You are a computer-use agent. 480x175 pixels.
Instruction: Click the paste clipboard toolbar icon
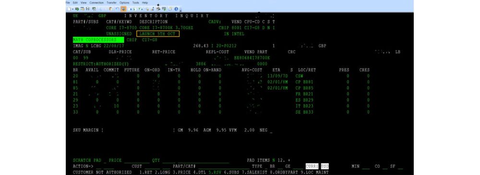click(111, 9)
